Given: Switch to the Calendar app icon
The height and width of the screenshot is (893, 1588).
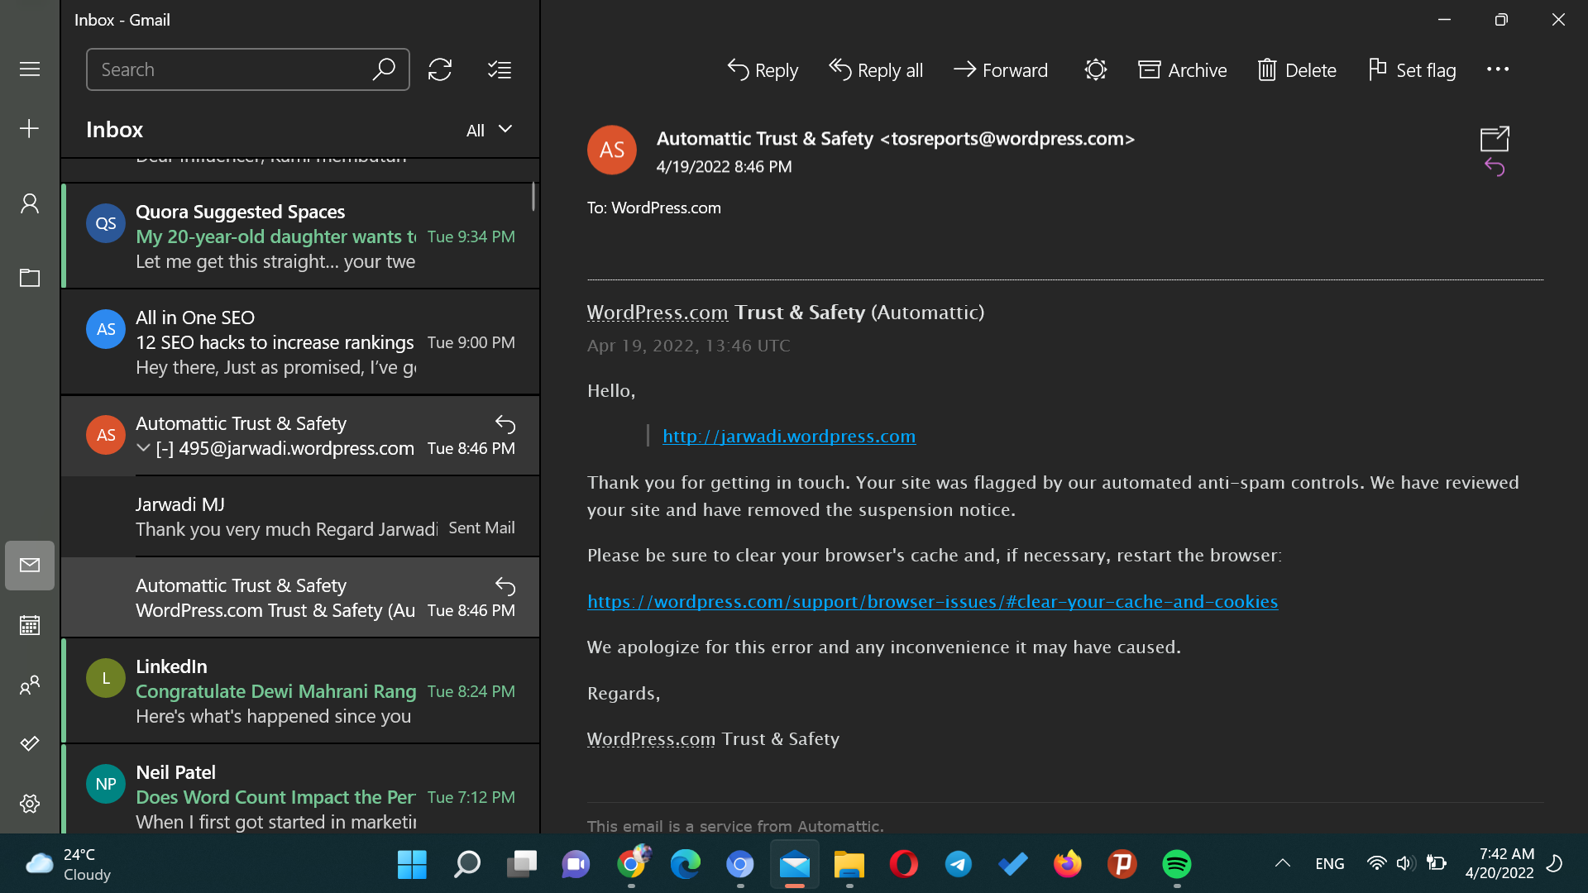Looking at the screenshot, I should click(30, 625).
